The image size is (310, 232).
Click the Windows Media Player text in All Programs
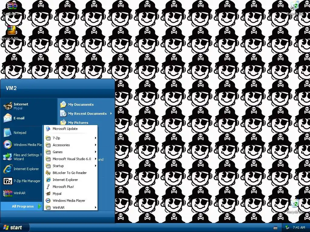point(69,201)
